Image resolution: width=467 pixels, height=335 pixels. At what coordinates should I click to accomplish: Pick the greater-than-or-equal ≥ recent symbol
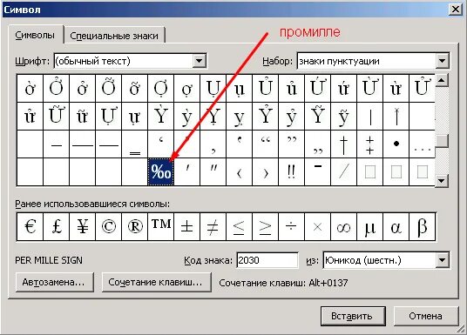click(266, 227)
